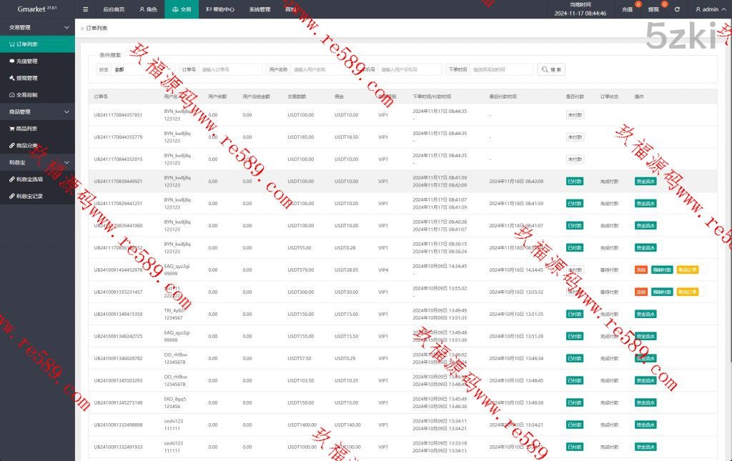Click the 订单号 input field
The width and height of the screenshot is (732, 461).
(230, 69)
